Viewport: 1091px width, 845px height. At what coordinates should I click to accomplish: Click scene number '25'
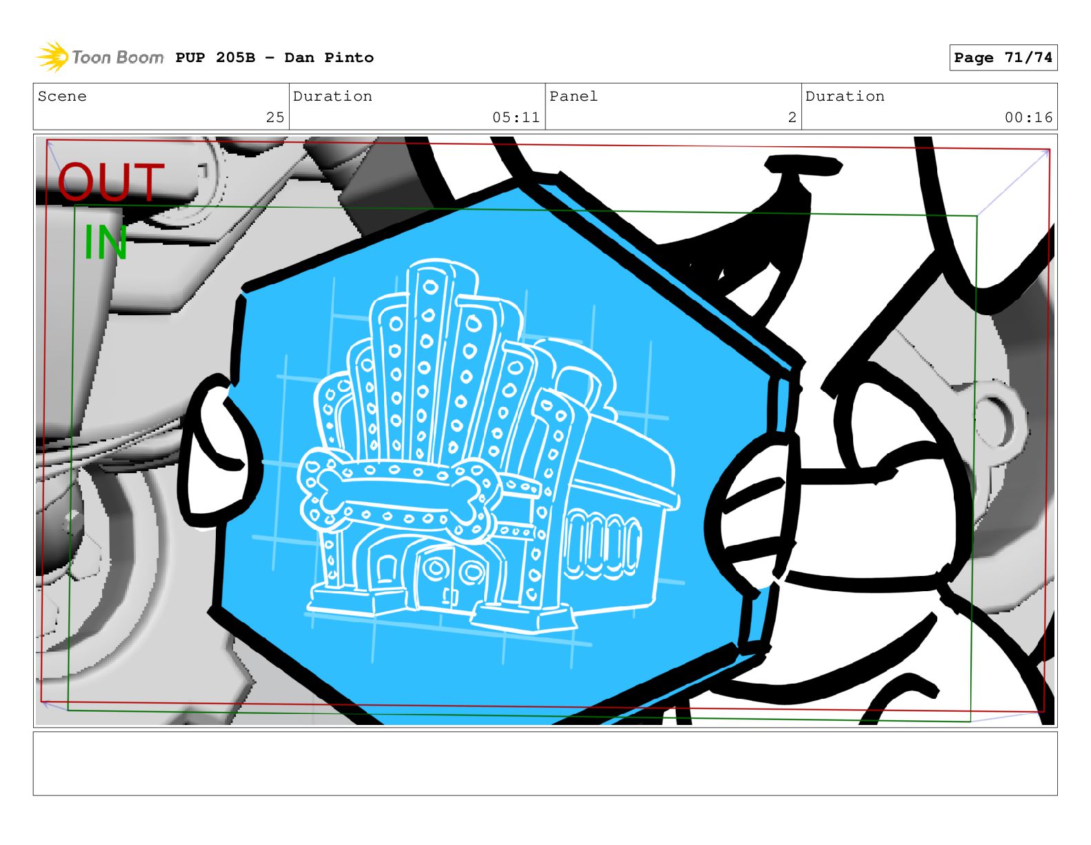pos(275,118)
